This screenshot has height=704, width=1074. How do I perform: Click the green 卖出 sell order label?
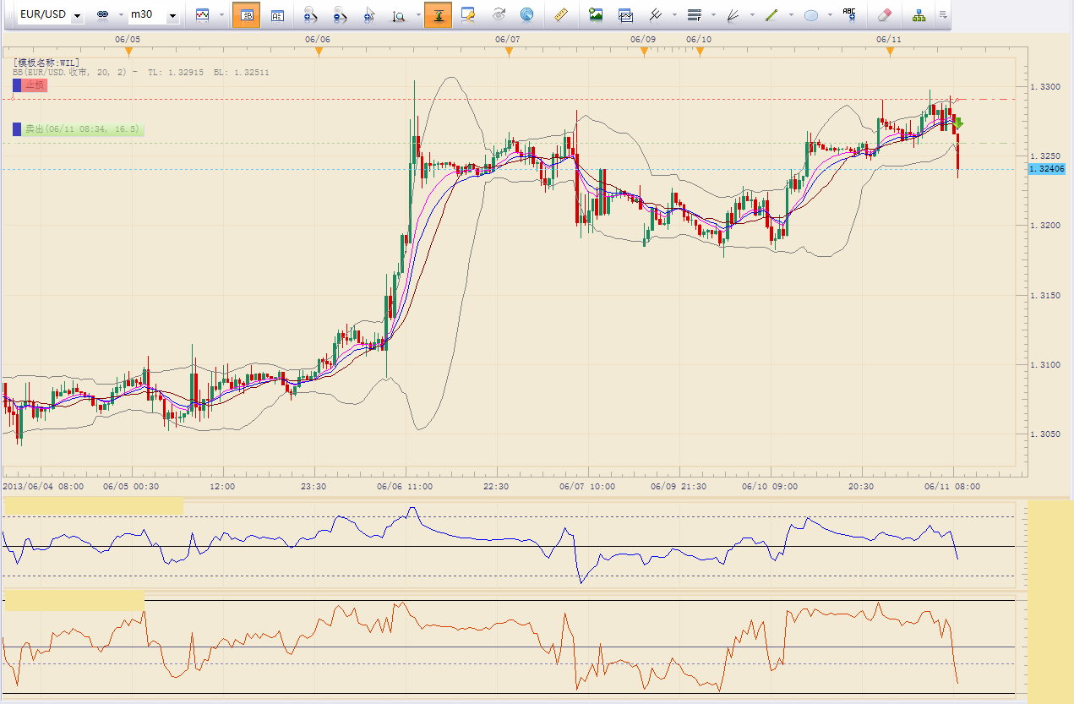tap(82, 129)
